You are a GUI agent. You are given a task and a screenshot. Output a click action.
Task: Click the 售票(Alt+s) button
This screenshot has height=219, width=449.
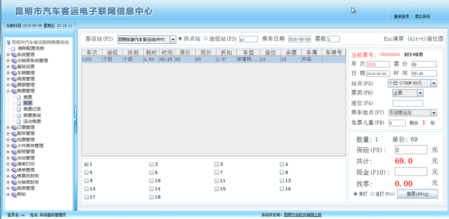click(x=418, y=194)
